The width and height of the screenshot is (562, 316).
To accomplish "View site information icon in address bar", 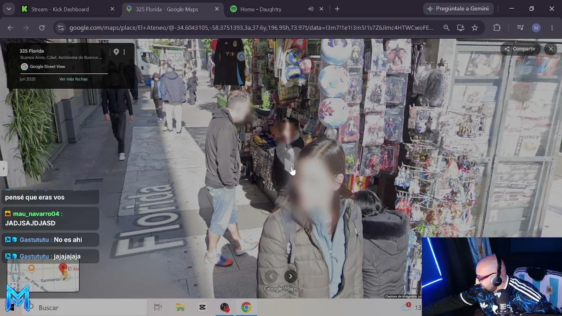I will [61, 28].
